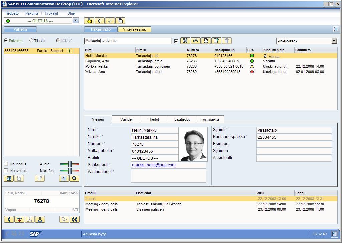Screen dimensions: 342x243
Task: Switch to the Vaihde tab
Action: [126, 119]
